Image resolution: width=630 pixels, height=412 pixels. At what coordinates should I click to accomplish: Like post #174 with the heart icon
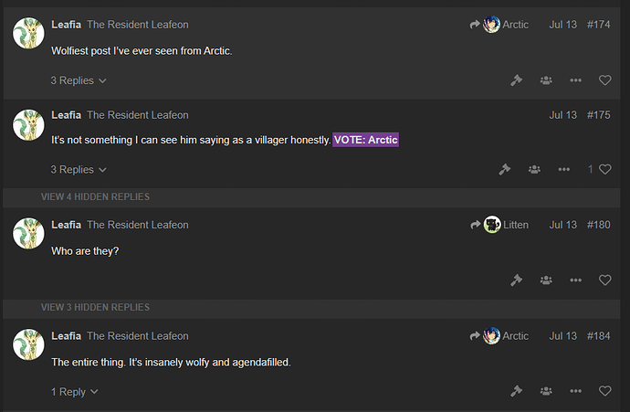(604, 80)
